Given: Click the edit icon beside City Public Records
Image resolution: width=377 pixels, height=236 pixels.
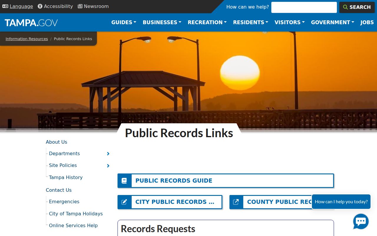Looking at the screenshot, I should click(x=124, y=202).
